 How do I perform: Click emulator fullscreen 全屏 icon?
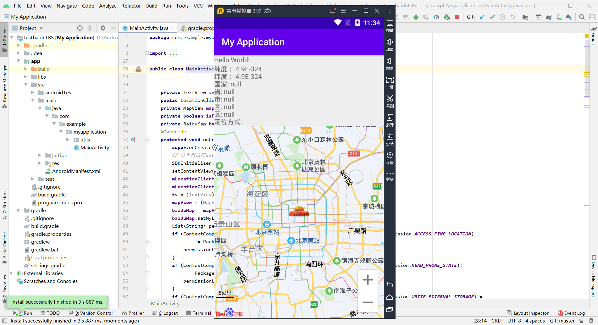point(390,82)
